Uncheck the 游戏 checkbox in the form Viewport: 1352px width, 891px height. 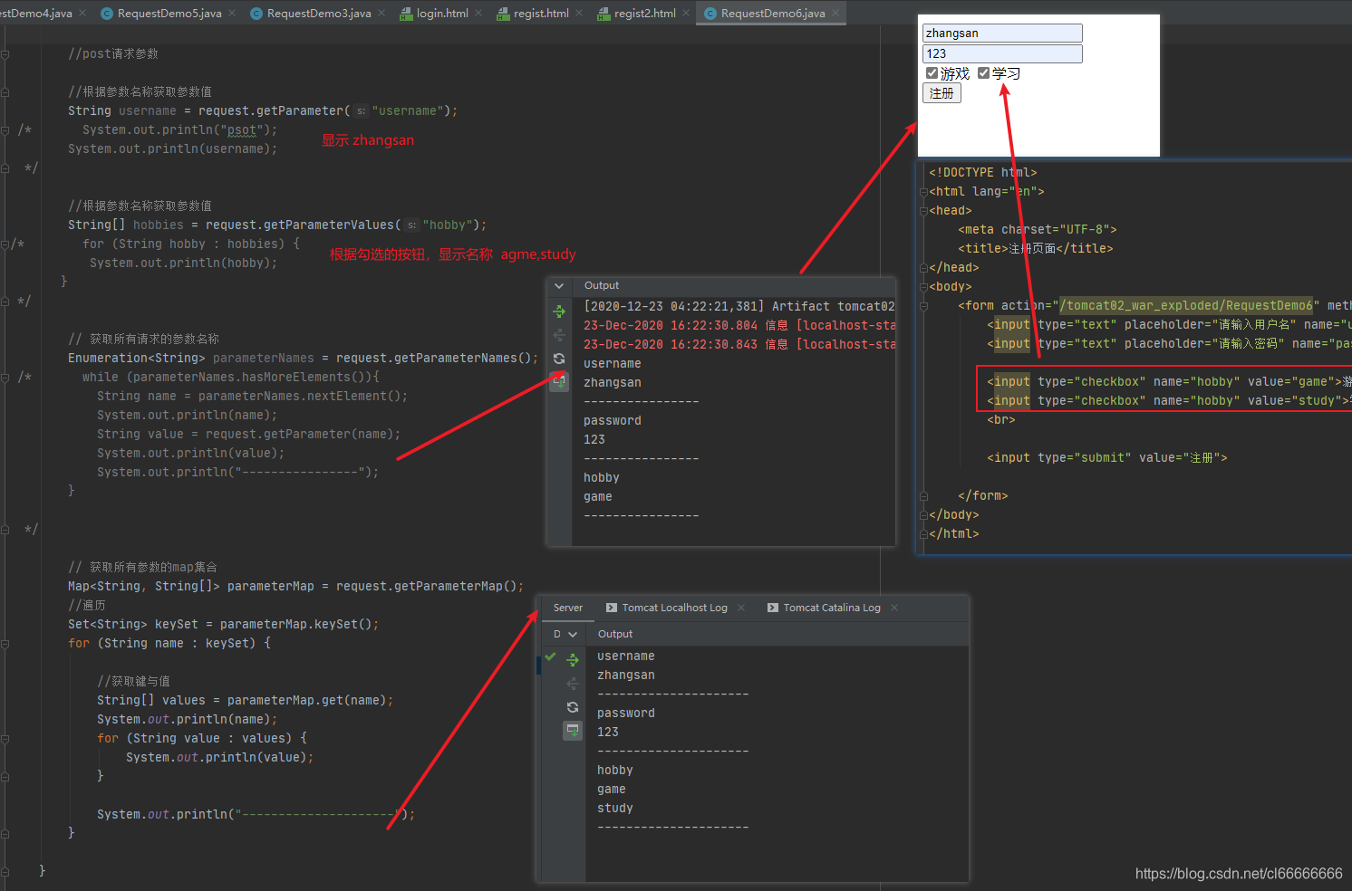(932, 73)
